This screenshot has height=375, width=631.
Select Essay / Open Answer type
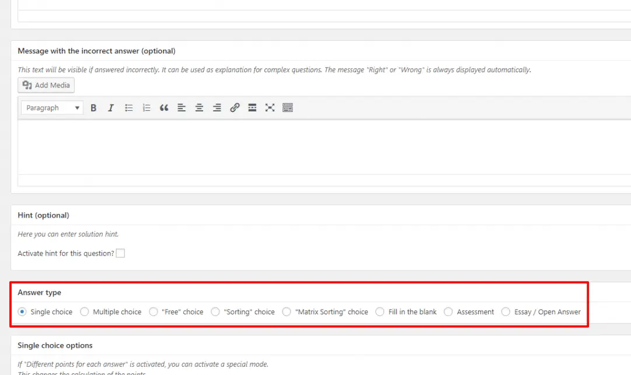[x=506, y=311]
